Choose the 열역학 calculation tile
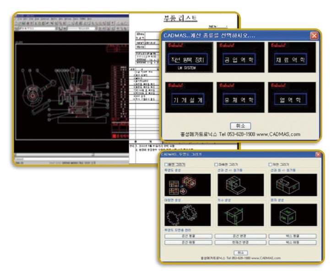The height and width of the screenshot is (272, 332). pyautogui.click(x=292, y=97)
